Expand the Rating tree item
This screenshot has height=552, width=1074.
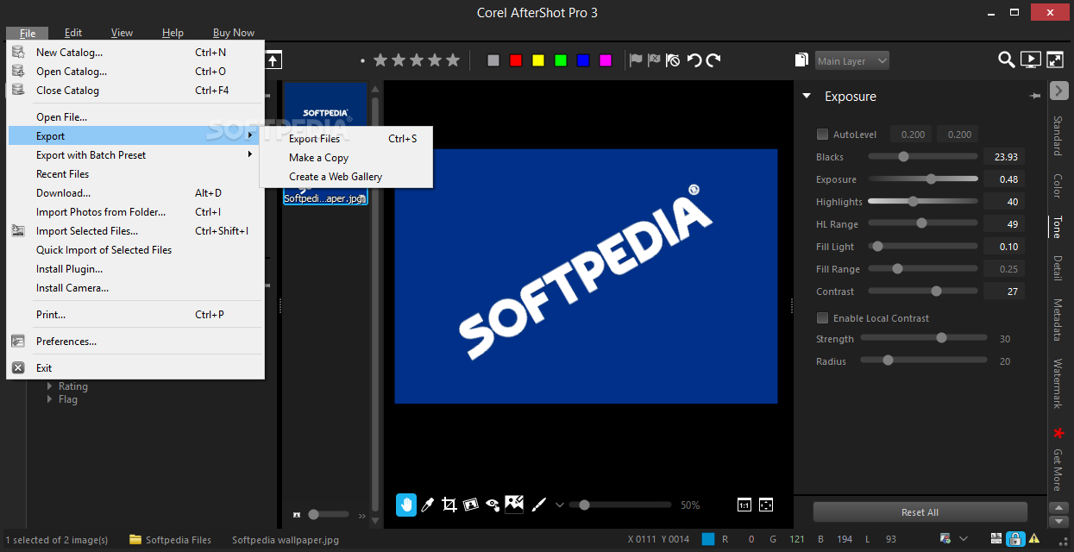[50, 386]
